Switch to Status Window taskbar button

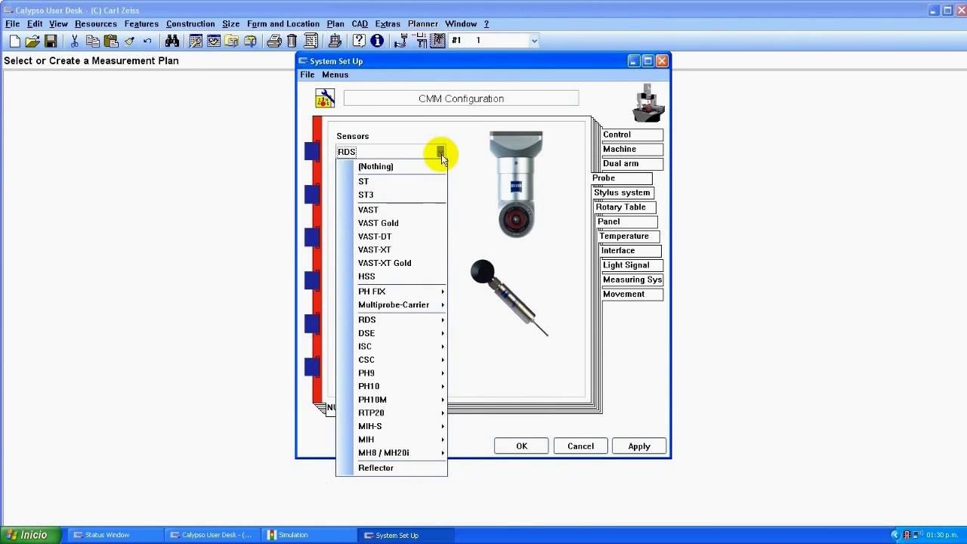(x=115, y=535)
